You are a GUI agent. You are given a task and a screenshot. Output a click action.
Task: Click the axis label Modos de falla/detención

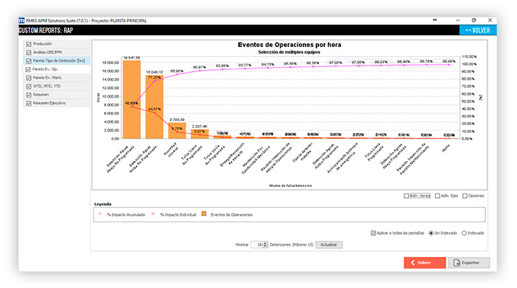point(290,186)
